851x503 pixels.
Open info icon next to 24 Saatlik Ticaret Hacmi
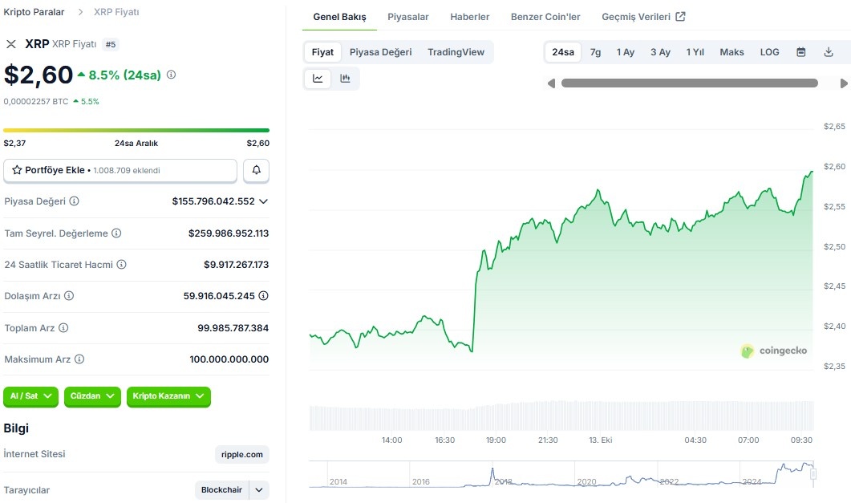tap(122, 264)
